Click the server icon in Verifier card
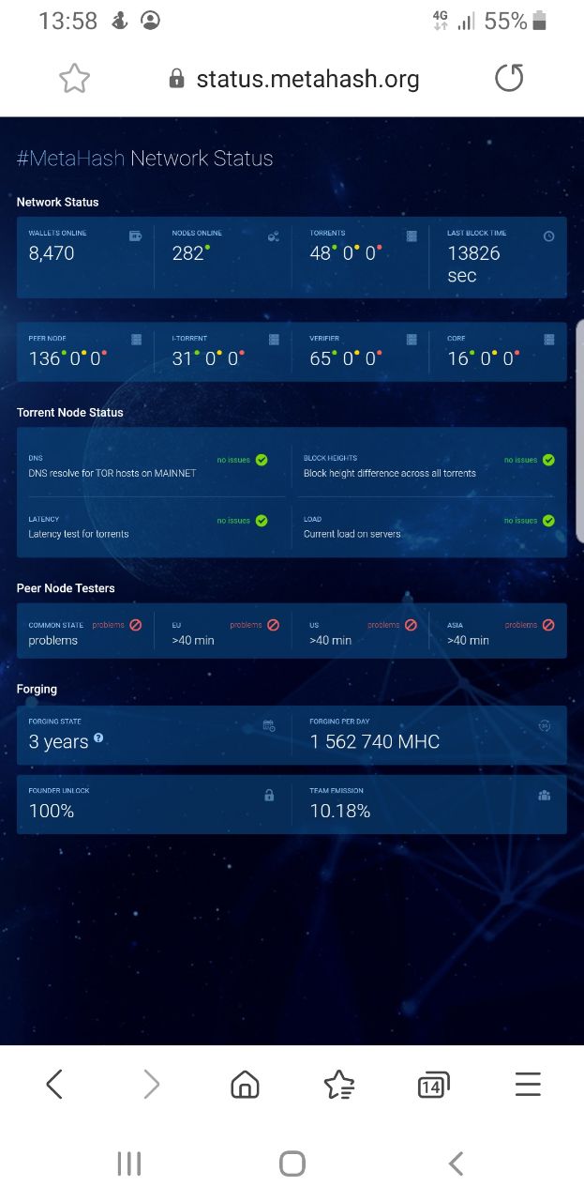This screenshot has height=1201, width=584. tap(412, 340)
